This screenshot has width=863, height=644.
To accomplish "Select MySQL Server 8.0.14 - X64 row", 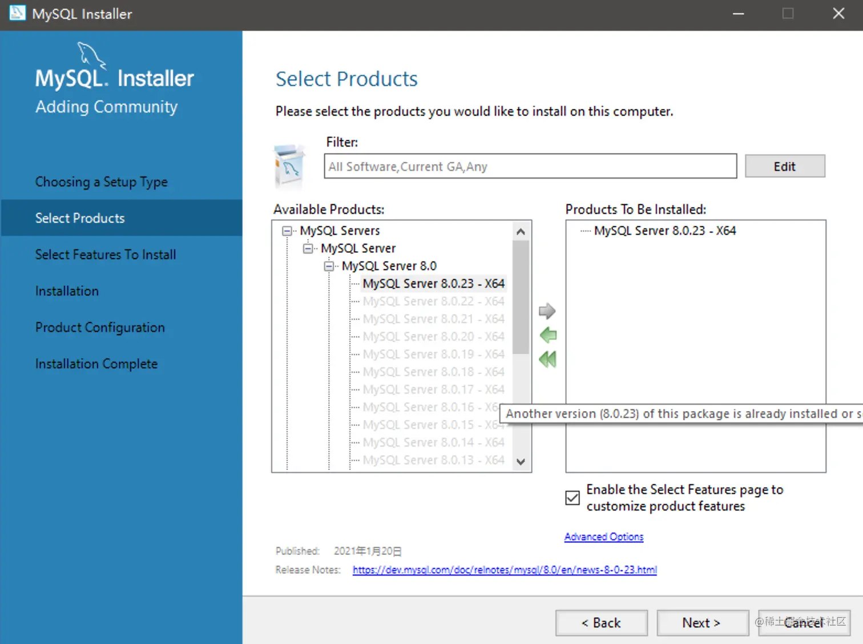I will [x=433, y=443].
